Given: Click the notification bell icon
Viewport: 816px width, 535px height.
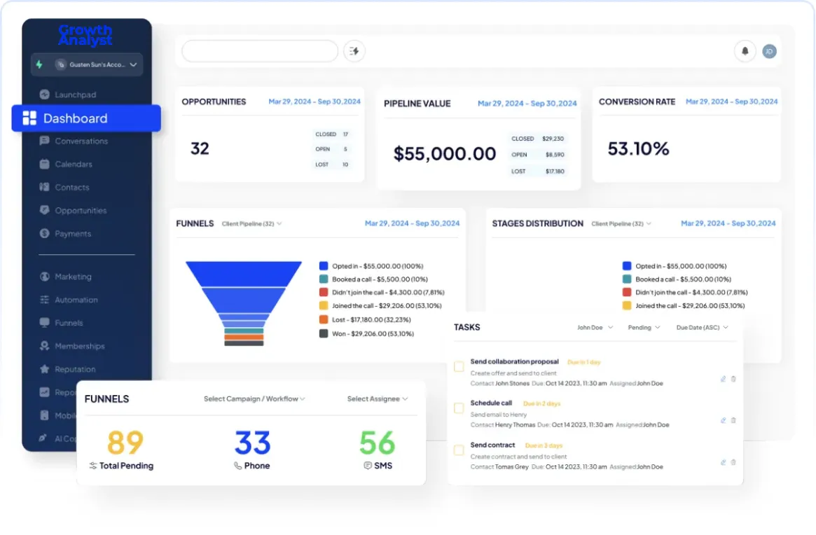Looking at the screenshot, I should (745, 51).
